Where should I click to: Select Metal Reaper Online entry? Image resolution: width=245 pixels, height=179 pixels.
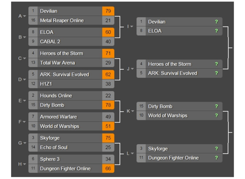coord(71,21)
